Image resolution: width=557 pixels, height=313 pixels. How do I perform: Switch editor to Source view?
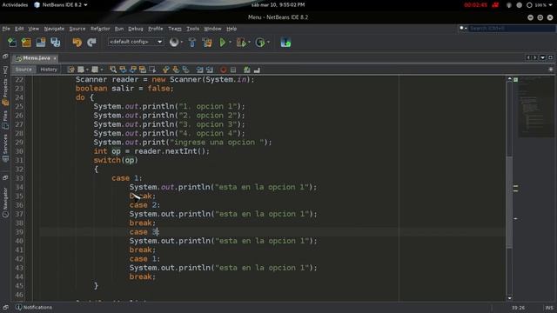pos(23,70)
